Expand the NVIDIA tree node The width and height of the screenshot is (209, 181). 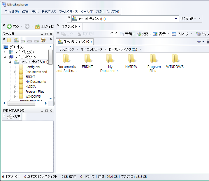point(15,87)
